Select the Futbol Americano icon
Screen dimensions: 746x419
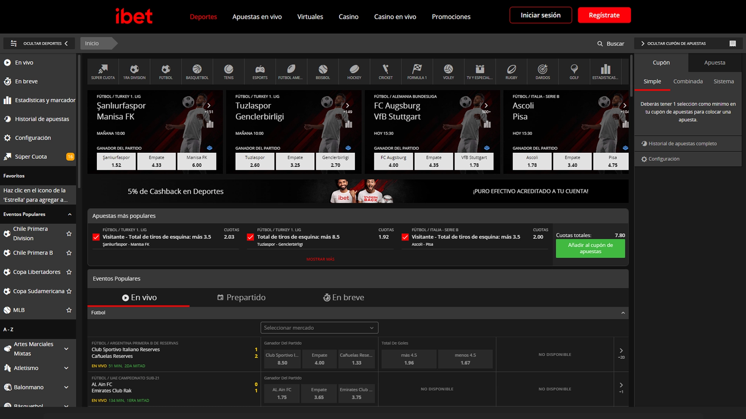pos(291,71)
